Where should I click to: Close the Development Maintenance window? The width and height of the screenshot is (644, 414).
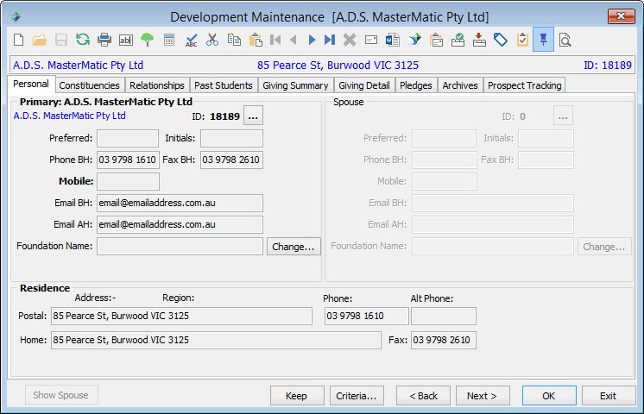(x=621, y=16)
